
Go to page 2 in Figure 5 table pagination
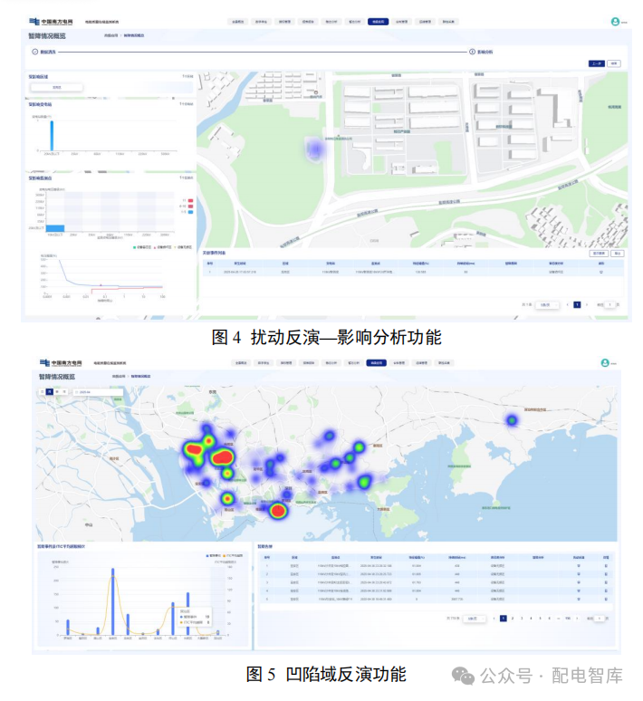[512, 618]
